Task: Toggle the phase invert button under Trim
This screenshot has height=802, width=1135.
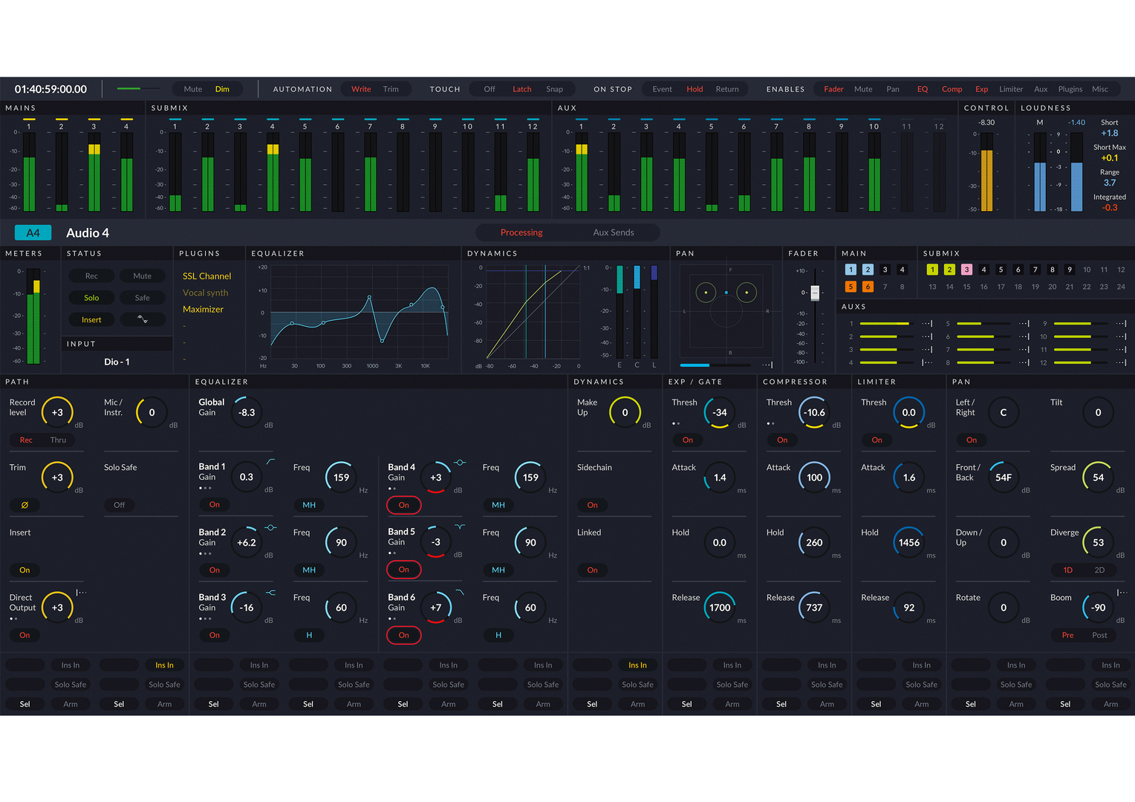Action: point(25,505)
